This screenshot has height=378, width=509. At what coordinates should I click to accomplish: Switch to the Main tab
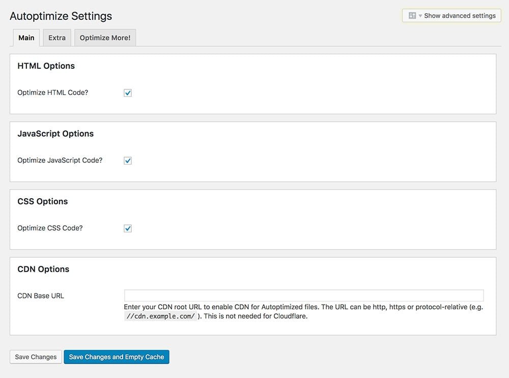pos(26,38)
